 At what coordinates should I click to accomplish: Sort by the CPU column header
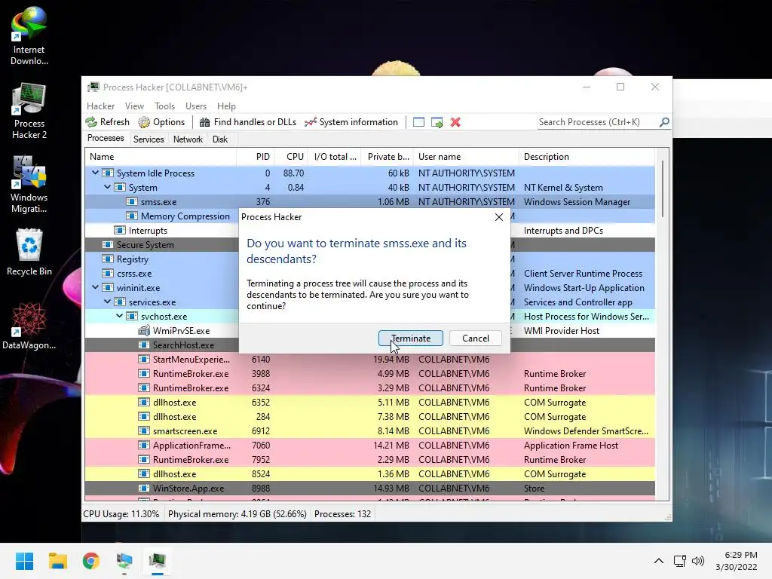pos(291,157)
